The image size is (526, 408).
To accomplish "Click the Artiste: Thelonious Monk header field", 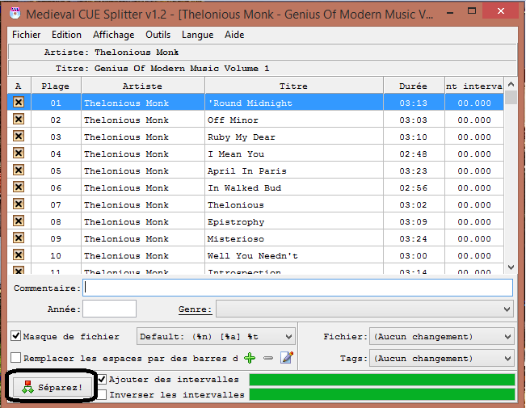I will [x=262, y=52].
